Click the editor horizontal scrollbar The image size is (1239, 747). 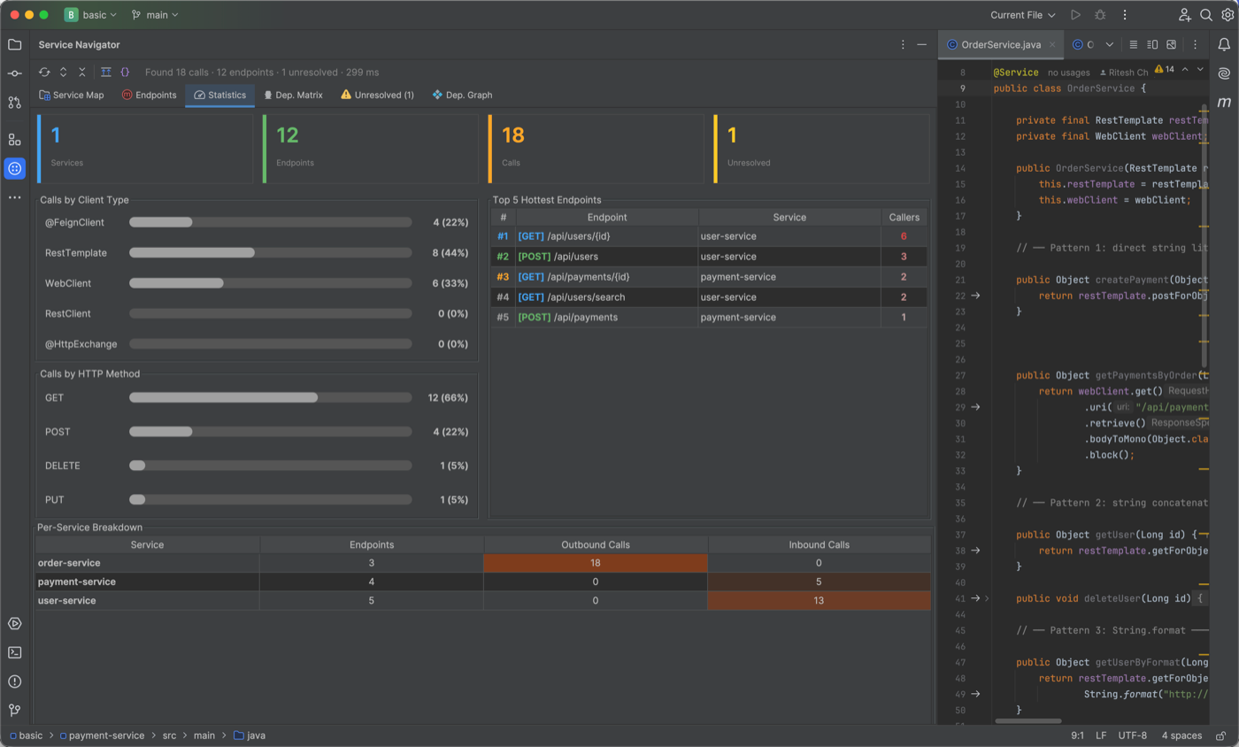pyautogui.click(x=1027, y=721)
